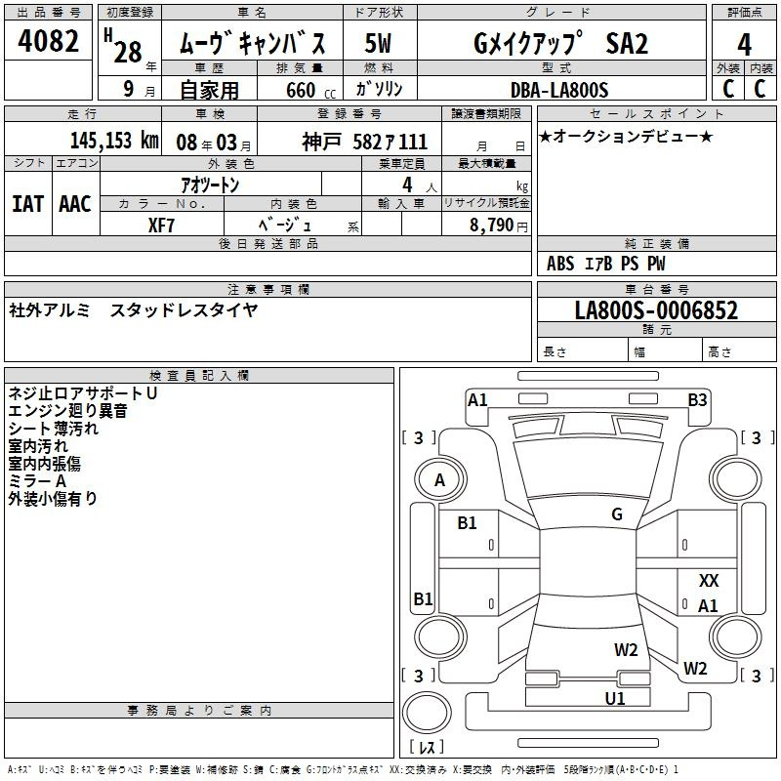This screenshot has width=781, height=781.
Task: Select the 長さ dimension field
Action: [583, 351]
